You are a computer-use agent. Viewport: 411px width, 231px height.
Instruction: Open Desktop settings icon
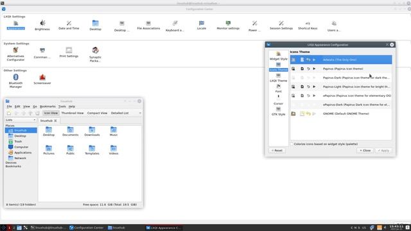click(96, 26)
